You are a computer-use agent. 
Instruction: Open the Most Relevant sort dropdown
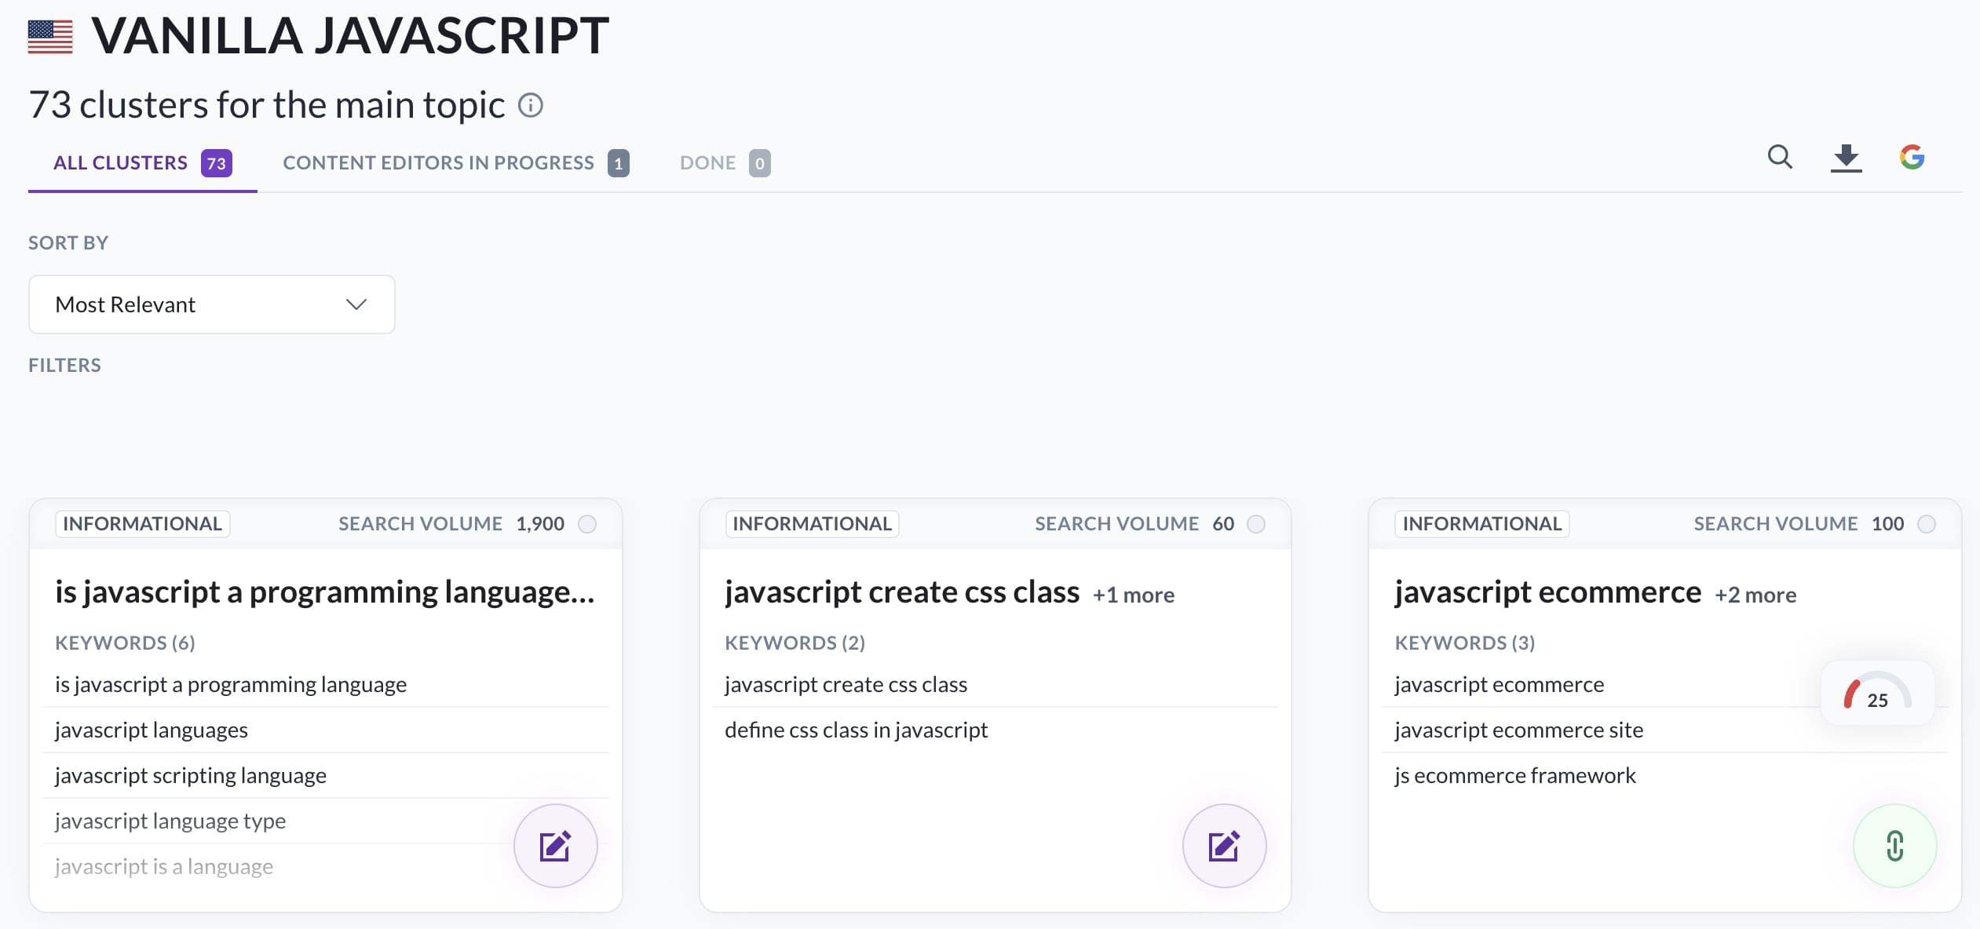(x=211, y=304)
